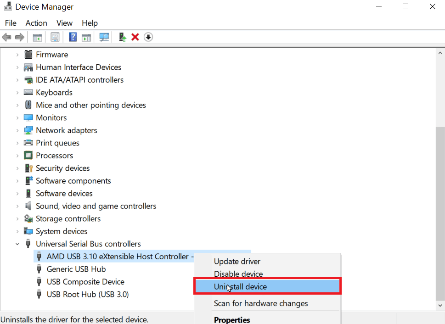Screen dimensions: 445x324
Task: Maximize the Device Manager window
Action: tap(406, 6)
